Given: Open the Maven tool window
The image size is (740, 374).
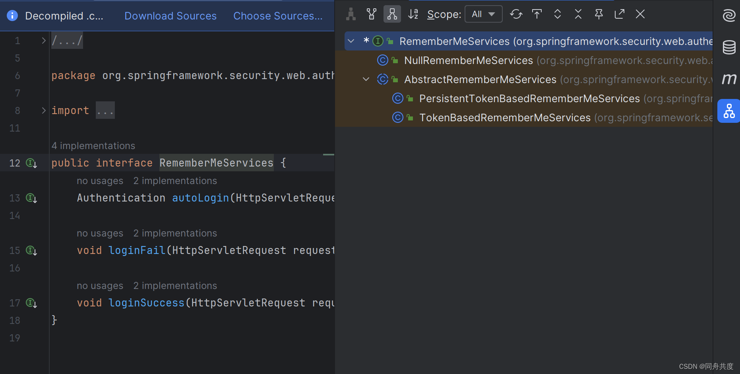Looking at the screenshot, I should click(729, 79).
